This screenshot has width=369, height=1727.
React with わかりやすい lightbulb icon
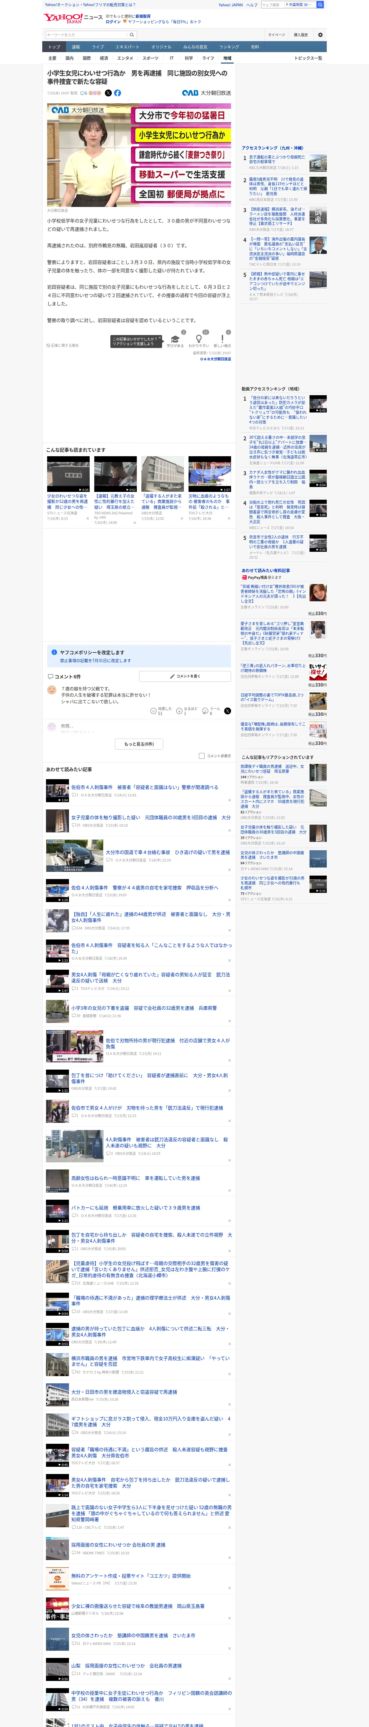point(199,339)
